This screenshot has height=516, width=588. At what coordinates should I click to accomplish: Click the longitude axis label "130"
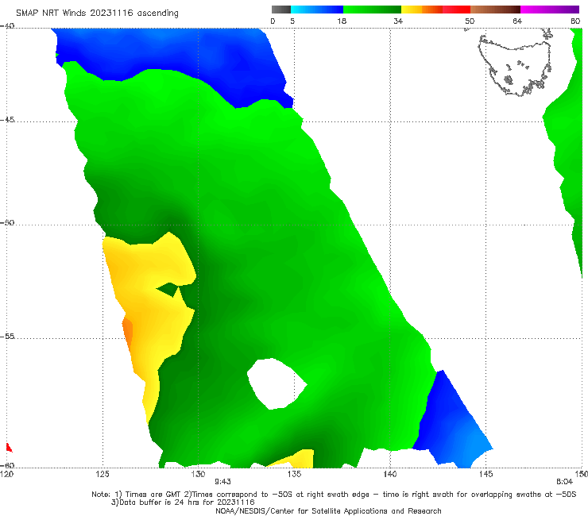point(198,474)
